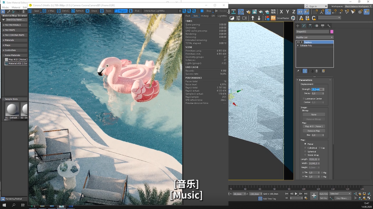This screenshot has height=209, width=373.
Task: Click the Render Setup teapot icon
Action: point(249,12)
